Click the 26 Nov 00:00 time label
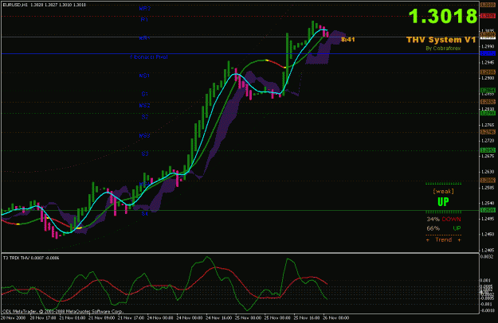This screenshot has height=323, width=498. 337,318
